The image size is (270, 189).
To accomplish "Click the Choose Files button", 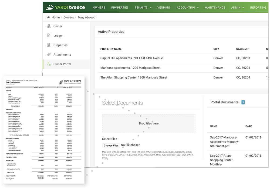I will click(x=111, y=145).
